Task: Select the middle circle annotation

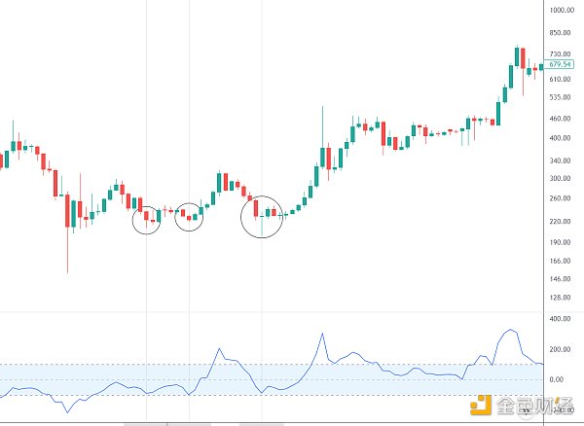Action: [189, 217]
